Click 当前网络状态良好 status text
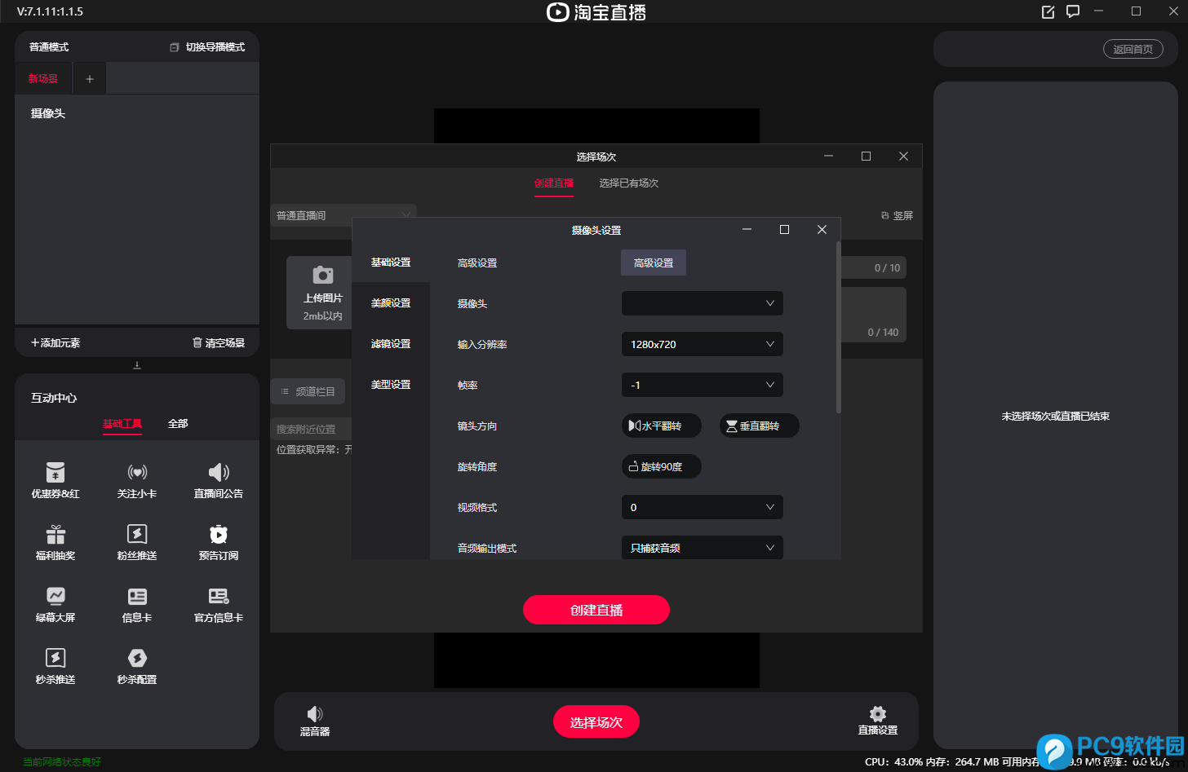 click(x=62, y=762)
